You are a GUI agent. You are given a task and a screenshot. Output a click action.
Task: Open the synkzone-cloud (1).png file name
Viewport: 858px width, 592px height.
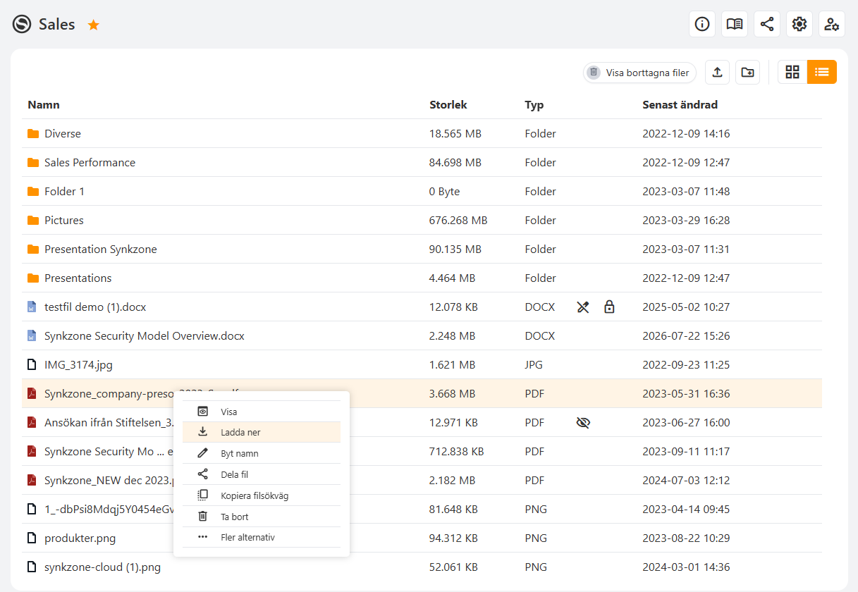point(102,567)
